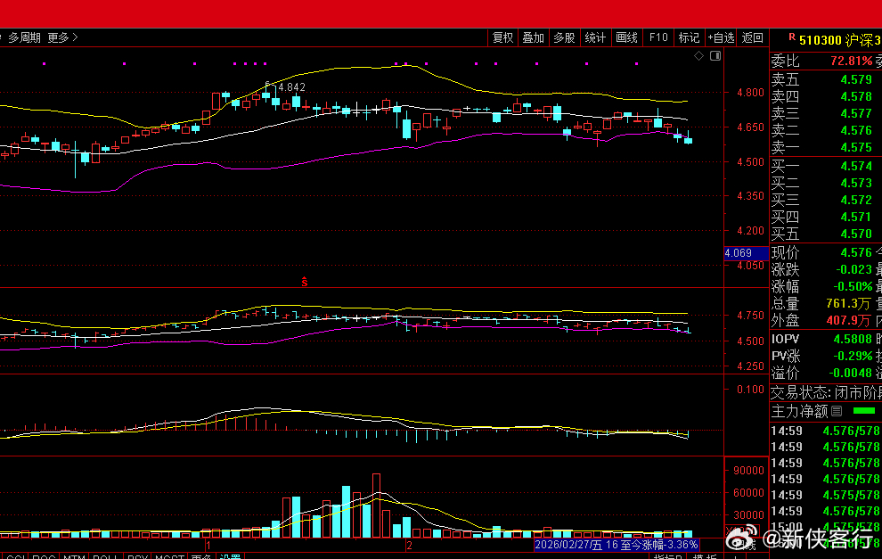Open the 复权 adjustment menu
This screenshot has width=882, height=559.
[502, 37]
